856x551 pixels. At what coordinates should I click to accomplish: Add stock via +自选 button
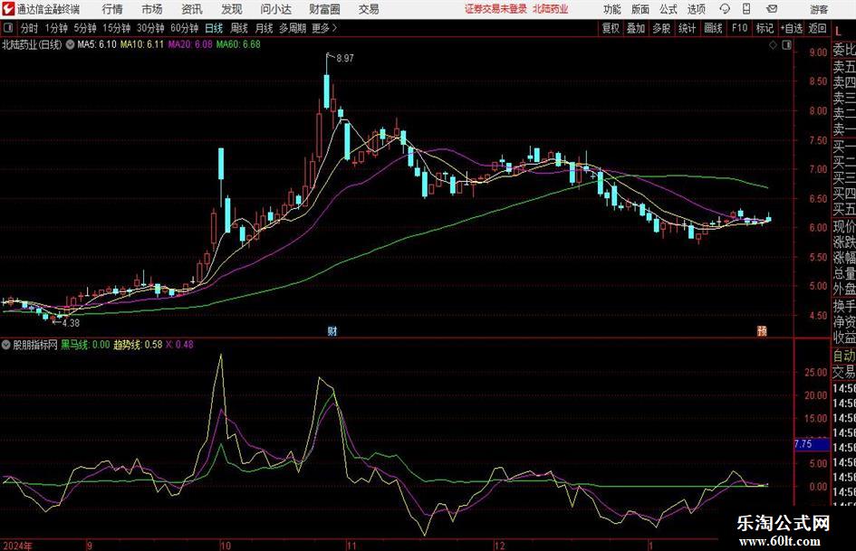[x=791, y=28]
